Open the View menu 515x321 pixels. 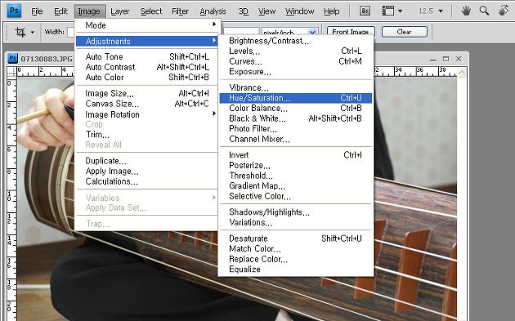click(x=266, y=11)
